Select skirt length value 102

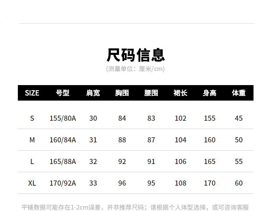[180, 118]
